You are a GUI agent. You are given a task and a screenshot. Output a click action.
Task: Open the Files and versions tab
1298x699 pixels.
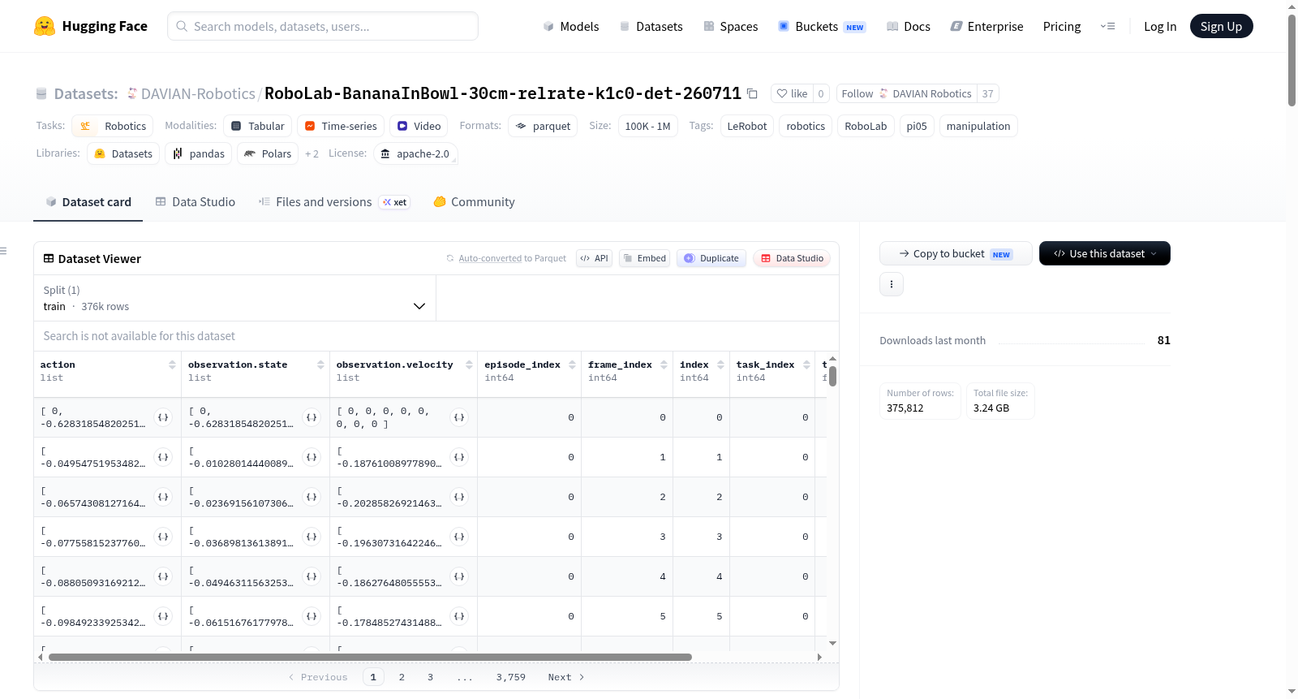(334, 202)
